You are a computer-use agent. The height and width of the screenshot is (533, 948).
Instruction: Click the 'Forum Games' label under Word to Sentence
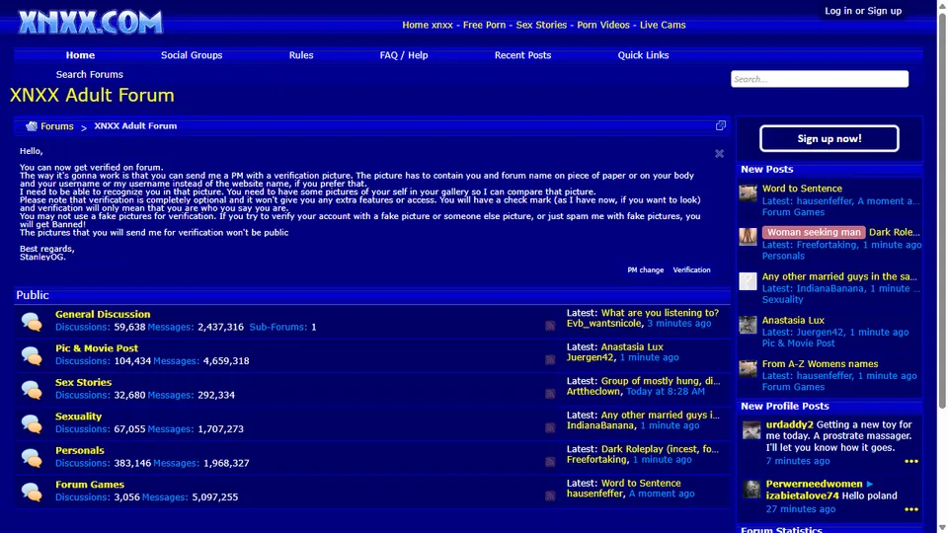click(793, 212)
